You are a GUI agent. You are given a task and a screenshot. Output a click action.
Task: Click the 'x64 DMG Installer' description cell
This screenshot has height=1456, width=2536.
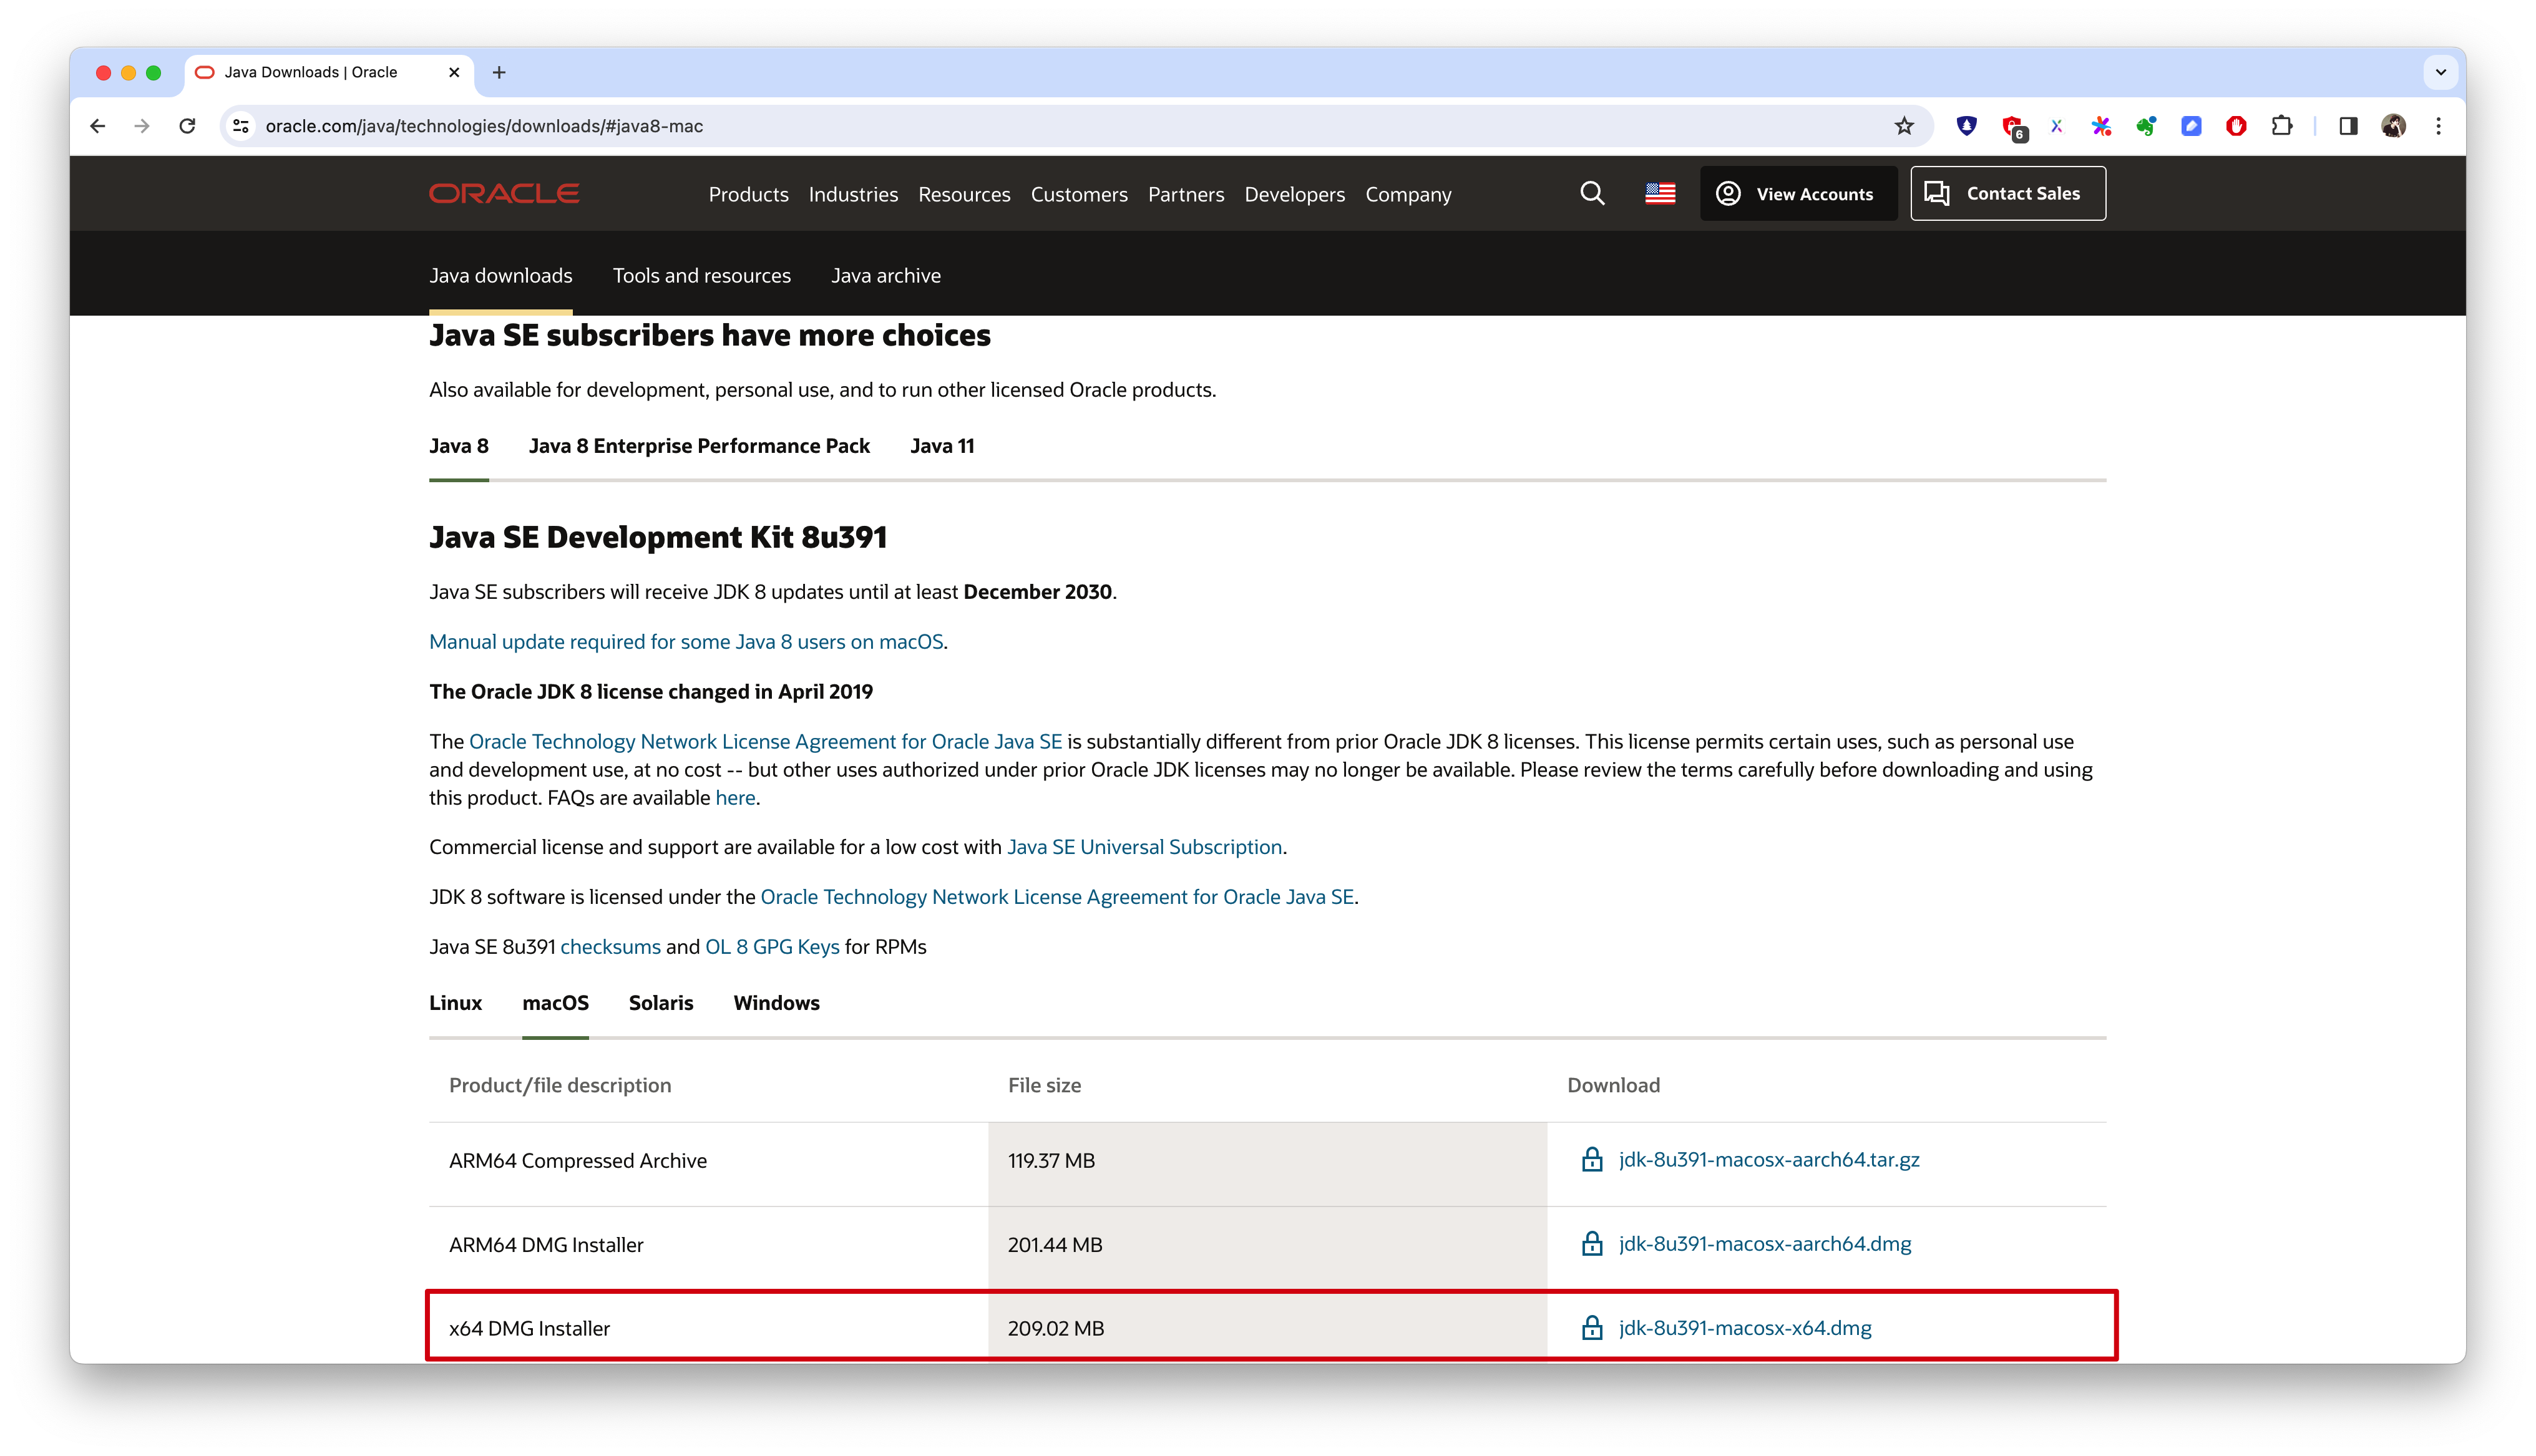(708, 1328)
